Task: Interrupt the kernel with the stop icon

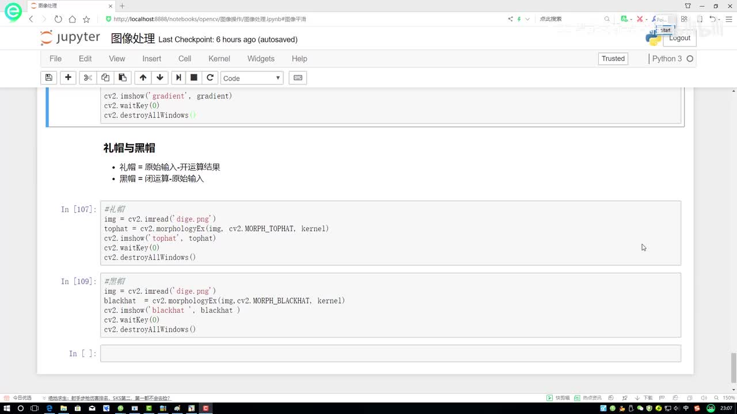Action: coord(194,78)
